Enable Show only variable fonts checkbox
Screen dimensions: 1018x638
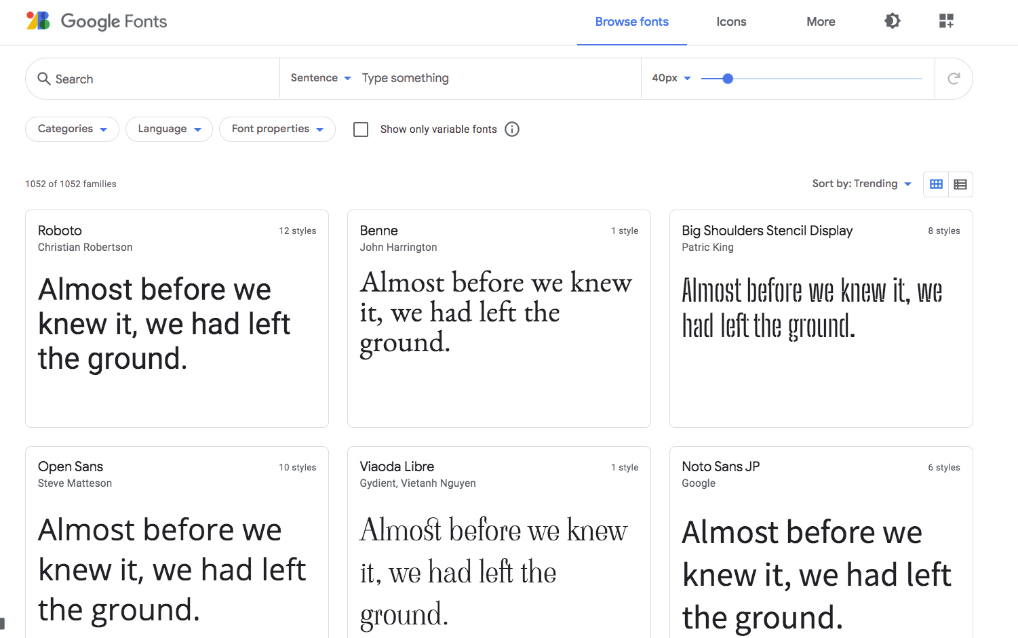(x=361, y=129)
